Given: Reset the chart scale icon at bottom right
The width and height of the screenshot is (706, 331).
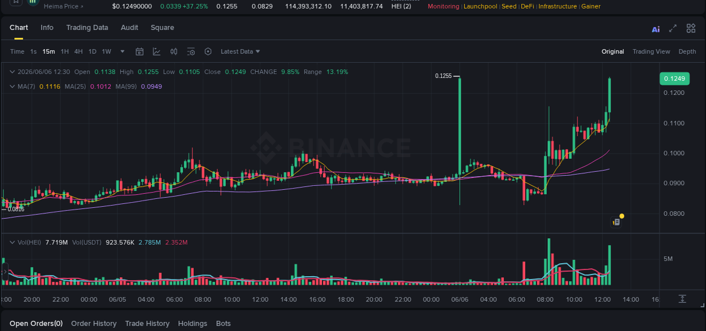Looking at the screenshot, I should tap(682, 299).
